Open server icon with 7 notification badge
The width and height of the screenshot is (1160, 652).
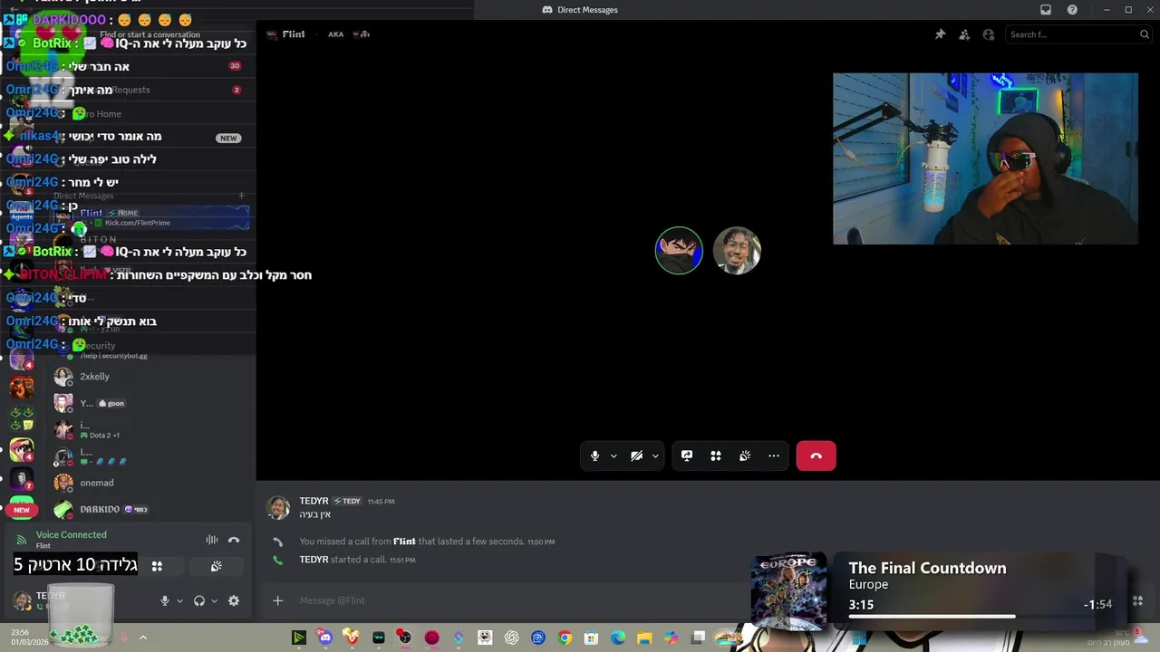pyautogui.click(x=22, y=479)
